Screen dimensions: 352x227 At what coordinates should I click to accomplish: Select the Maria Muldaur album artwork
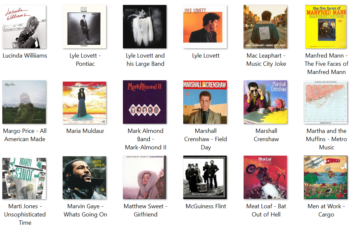click(x=84, y=103)
